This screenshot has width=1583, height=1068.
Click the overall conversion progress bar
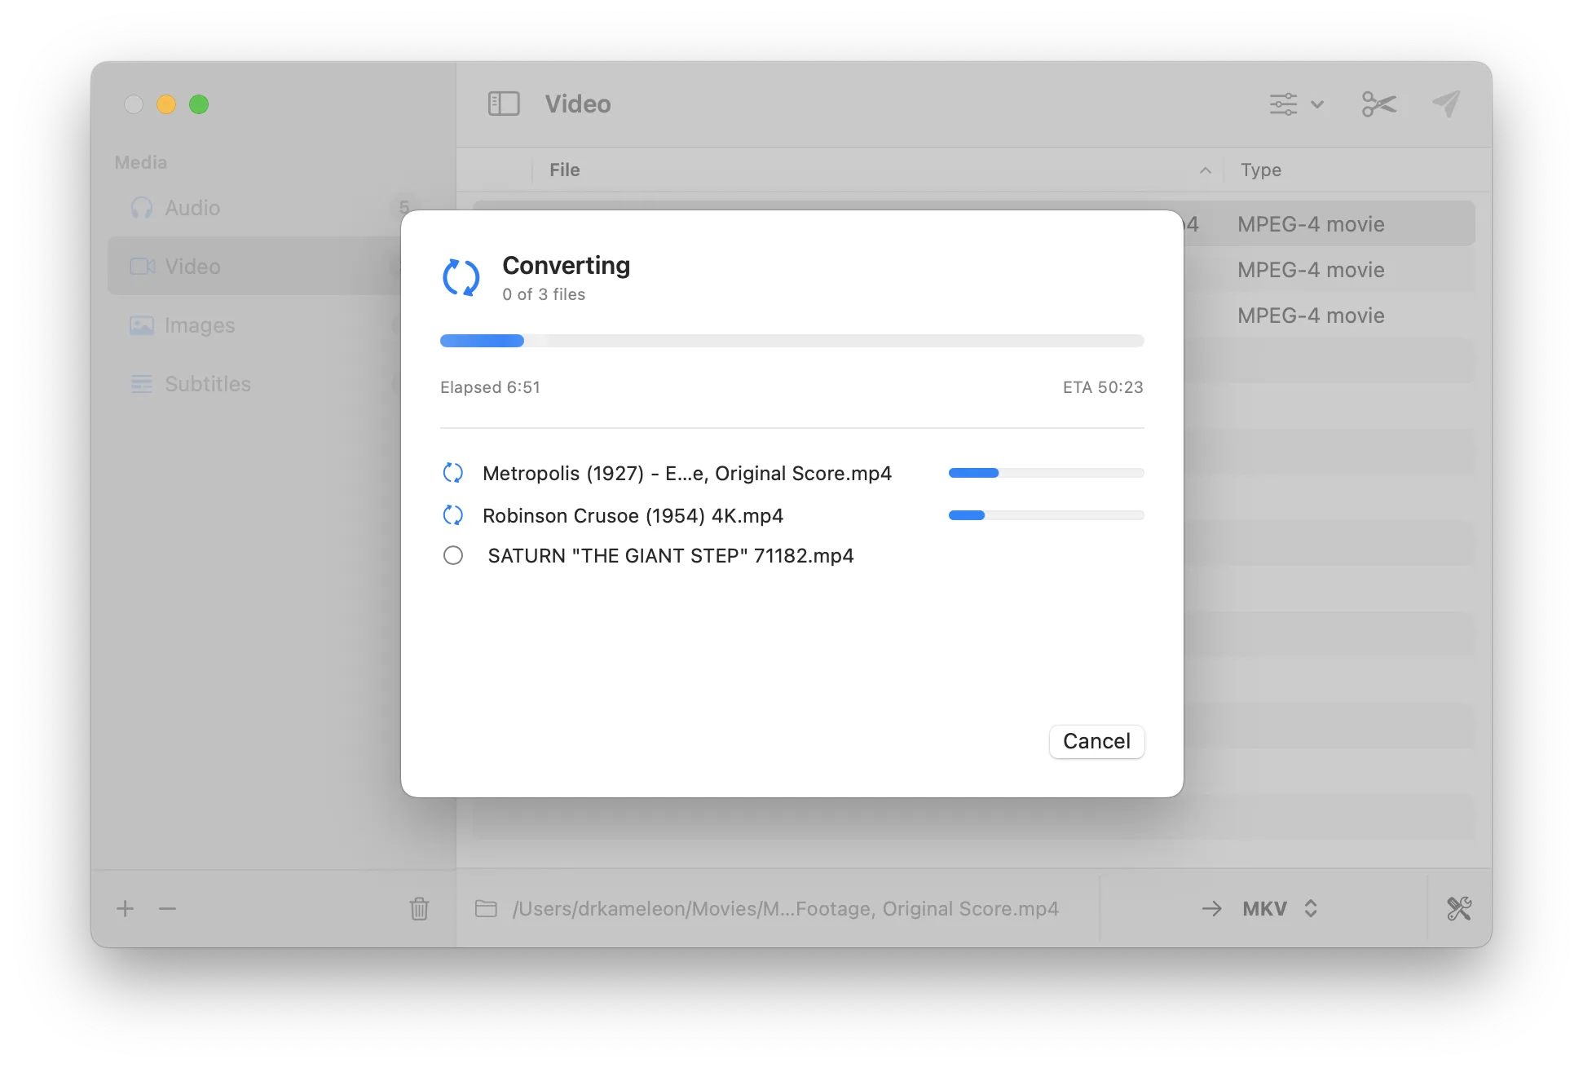791,341
